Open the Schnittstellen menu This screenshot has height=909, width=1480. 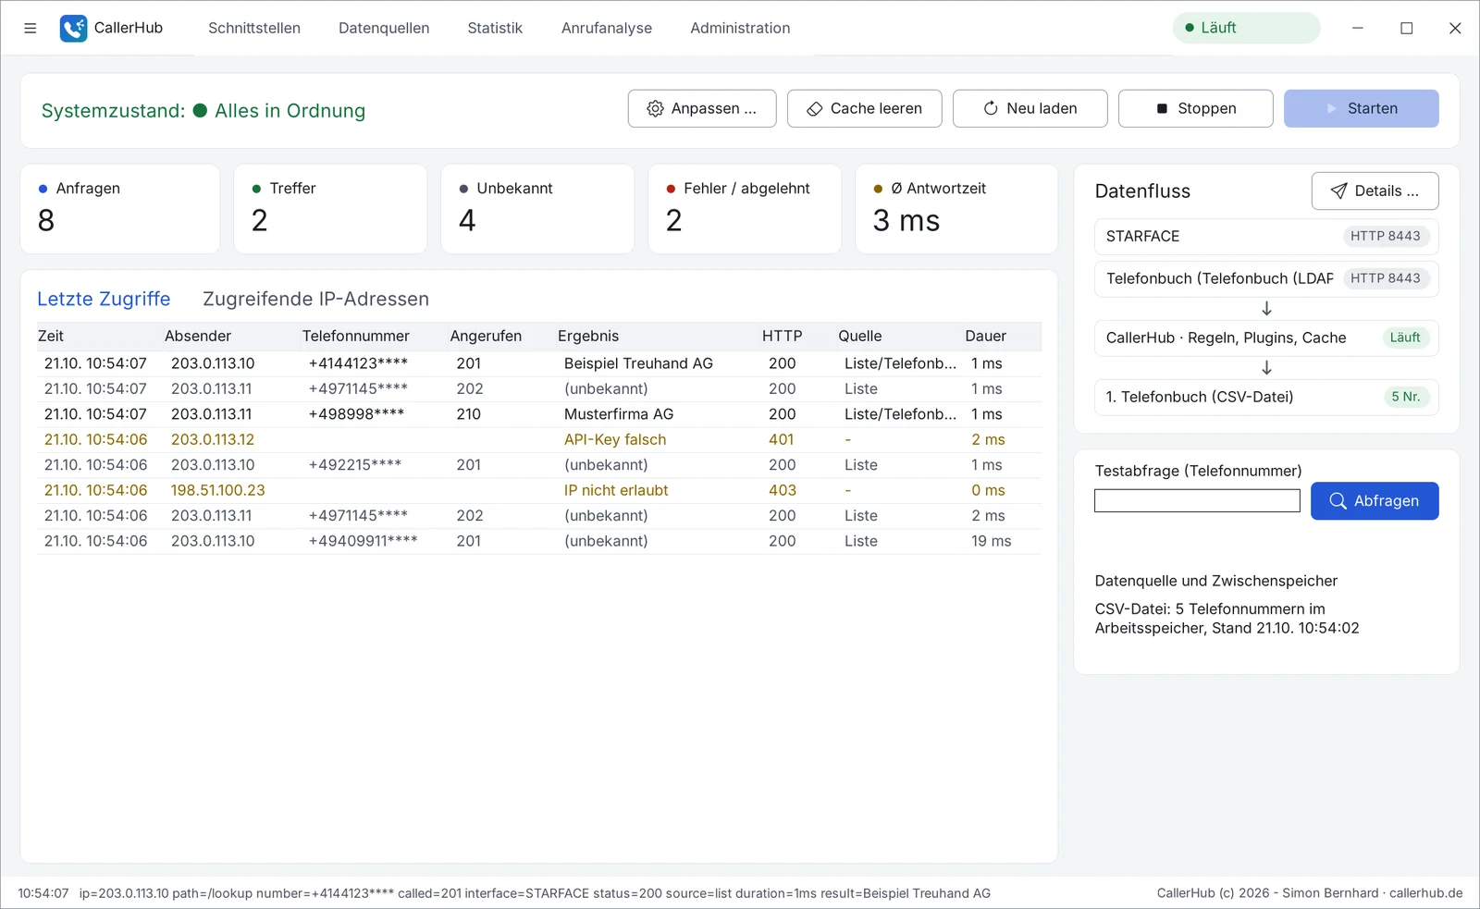tap(254, 28)
